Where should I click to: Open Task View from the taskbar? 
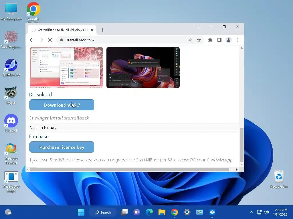point(124,212)
